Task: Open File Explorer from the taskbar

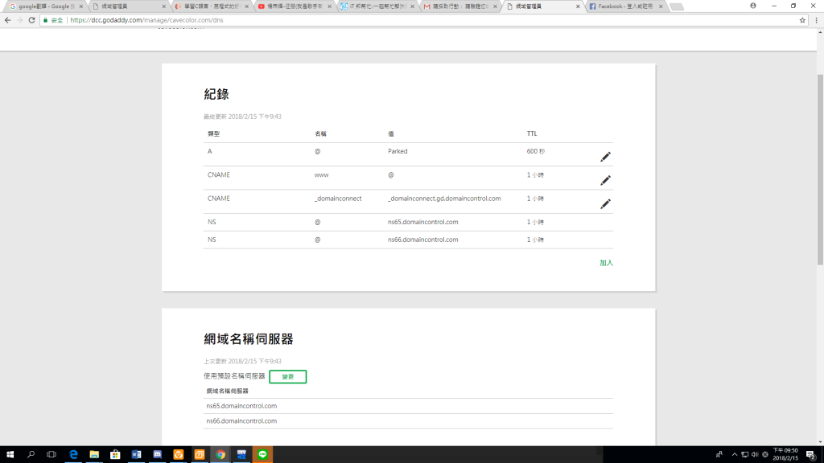Action: (94, 455)
